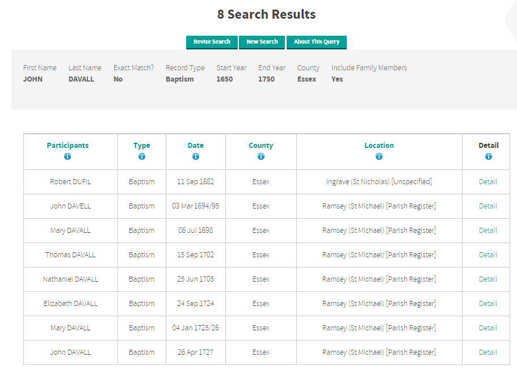Click info icon under Type header
Screen dimensions: 517x374
pyautogui.click(x=142, y=156)
